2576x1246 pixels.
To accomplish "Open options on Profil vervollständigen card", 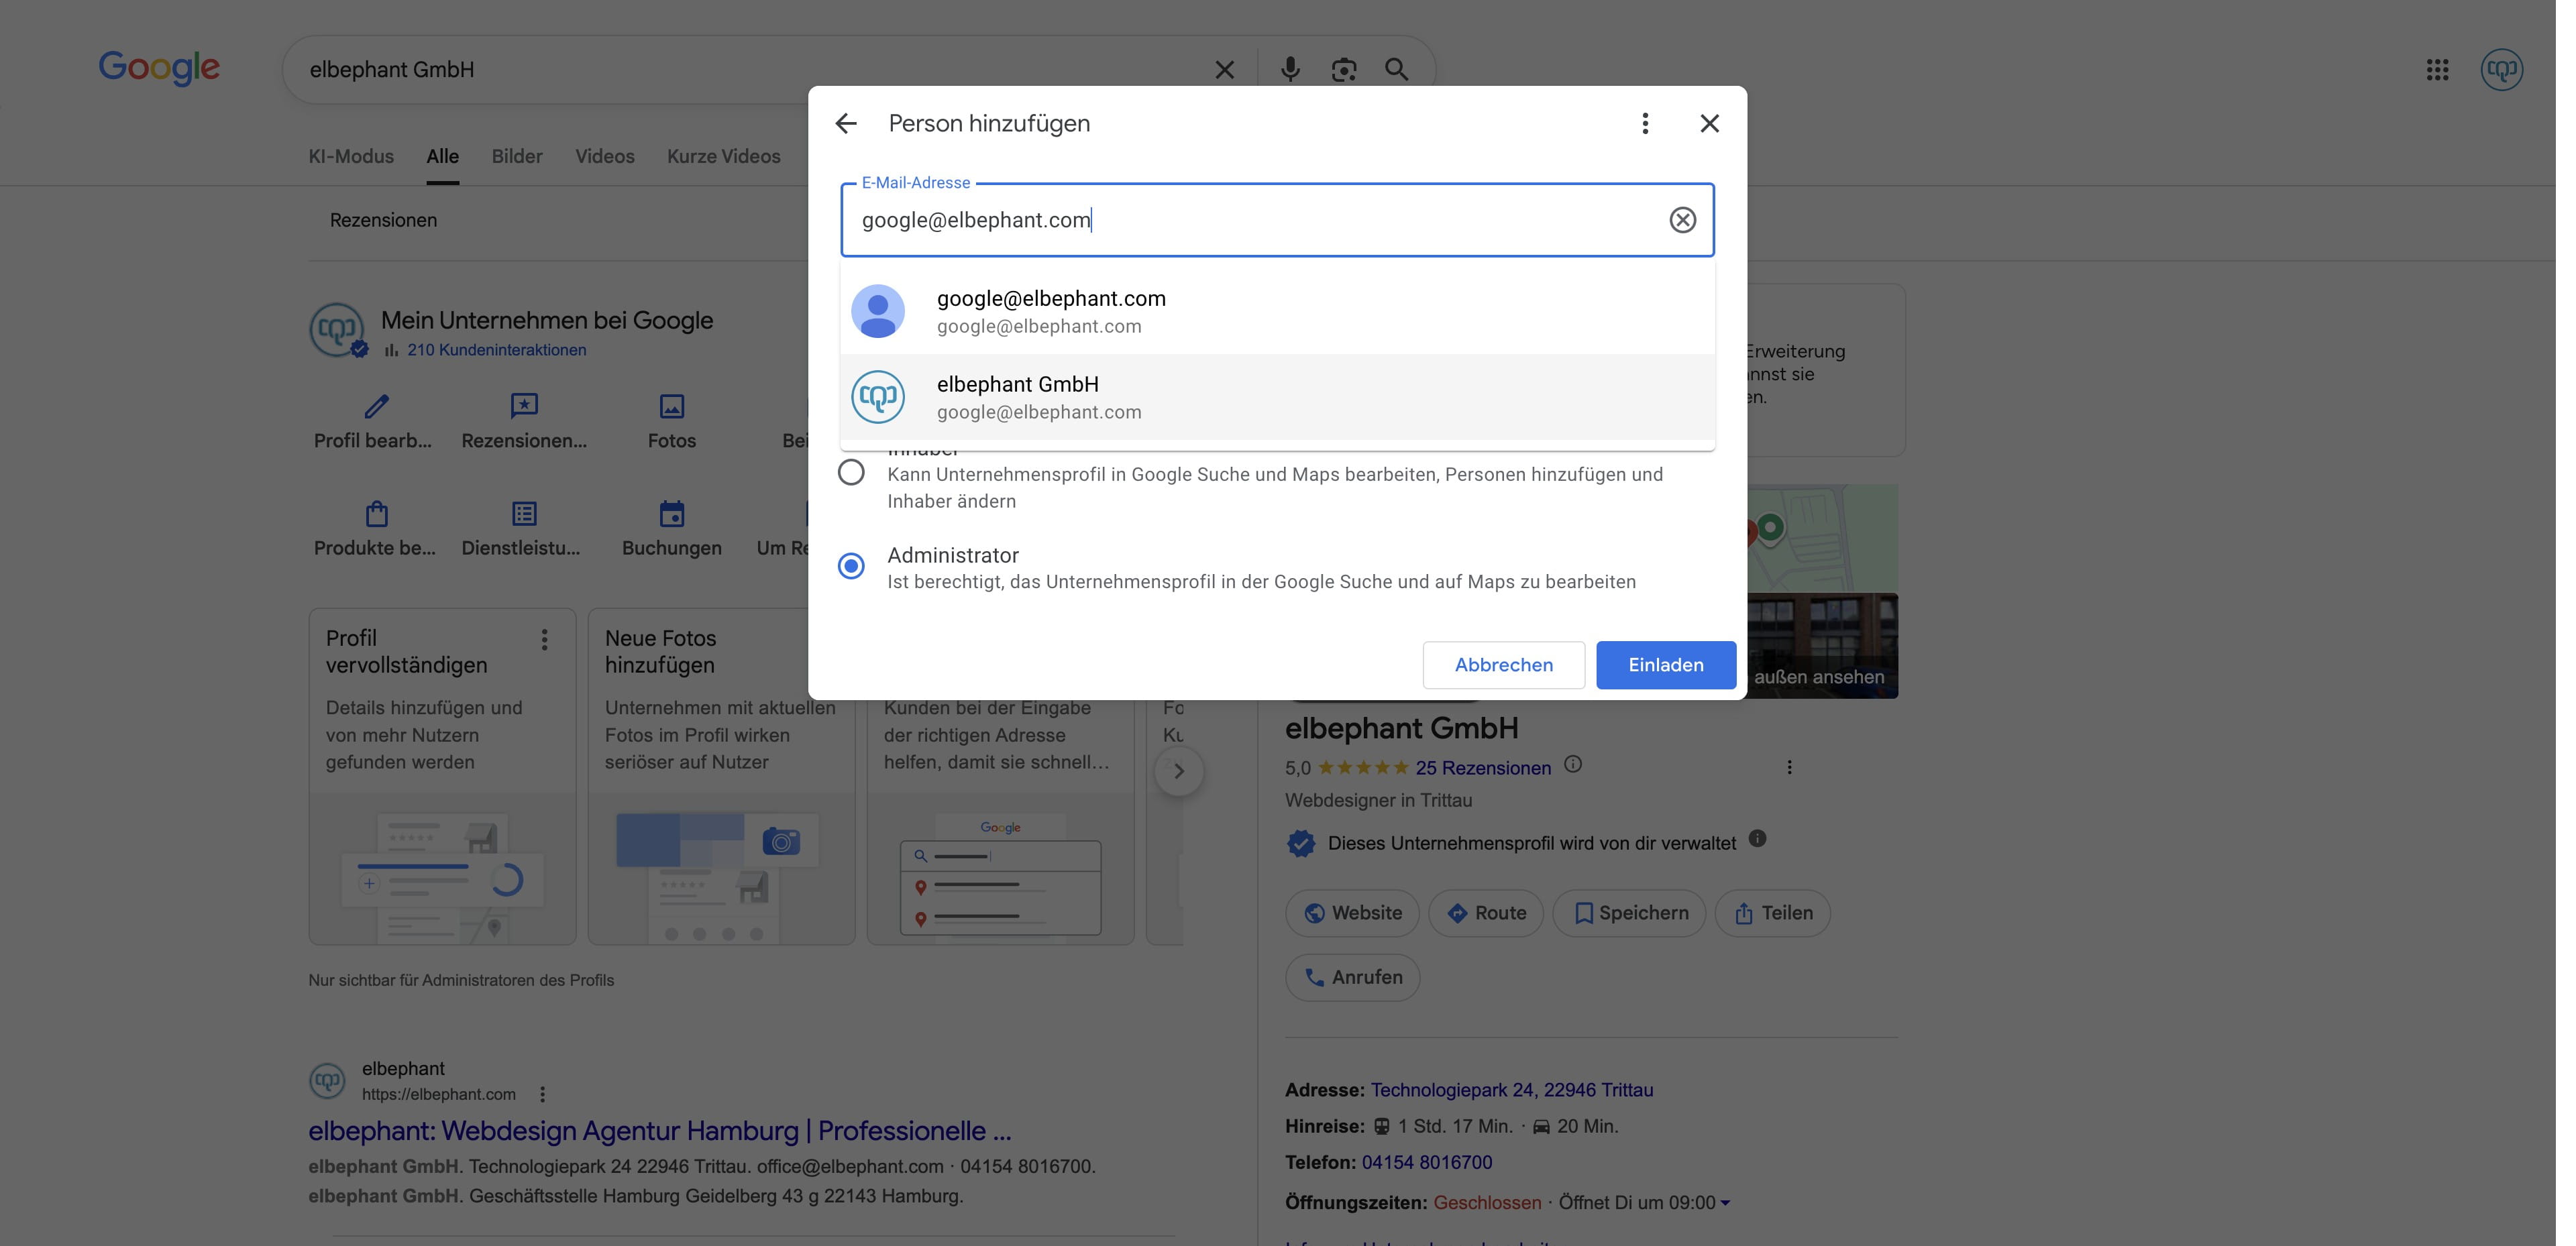I will tap(544, 639).
